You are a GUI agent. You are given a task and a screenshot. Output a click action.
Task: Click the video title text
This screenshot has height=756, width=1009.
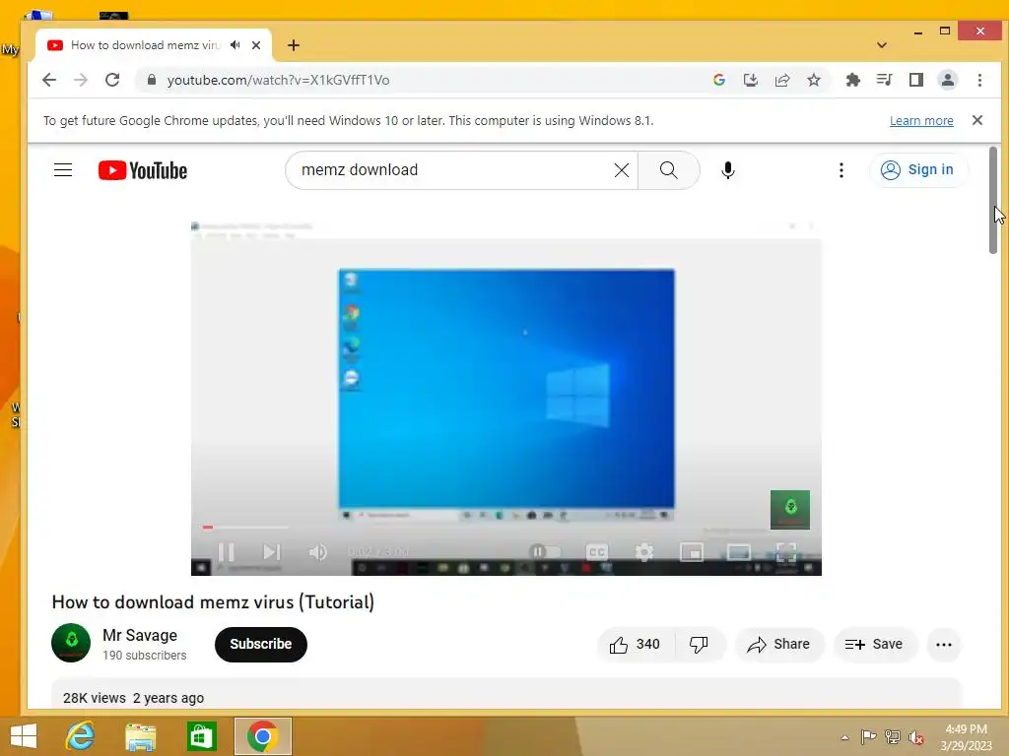tap(213, 602)
